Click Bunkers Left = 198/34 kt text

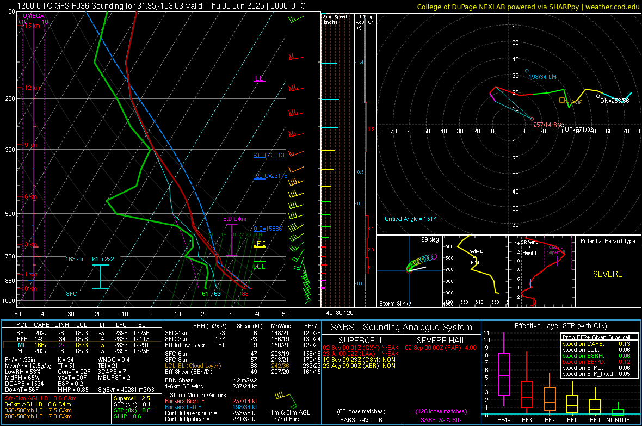pyautogui.click(x=211, y=407)
